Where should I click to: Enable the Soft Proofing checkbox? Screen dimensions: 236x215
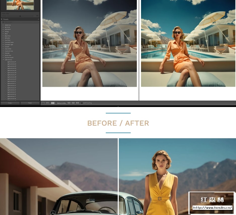(82, 103)
